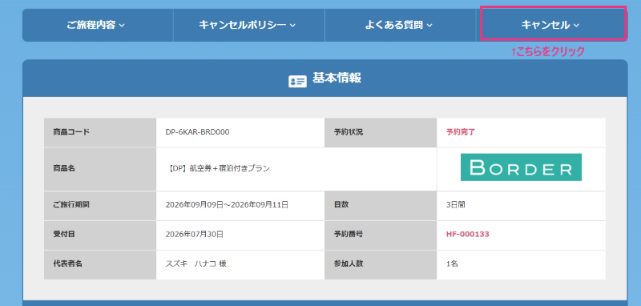Open the キャンセルポリシー menu

tap(249, 25)
